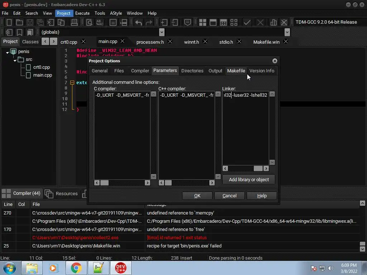Screen dimensions: 367x275
Task: Open the second class-browser dropdown arrow
Action: click(x=287, y=32)
